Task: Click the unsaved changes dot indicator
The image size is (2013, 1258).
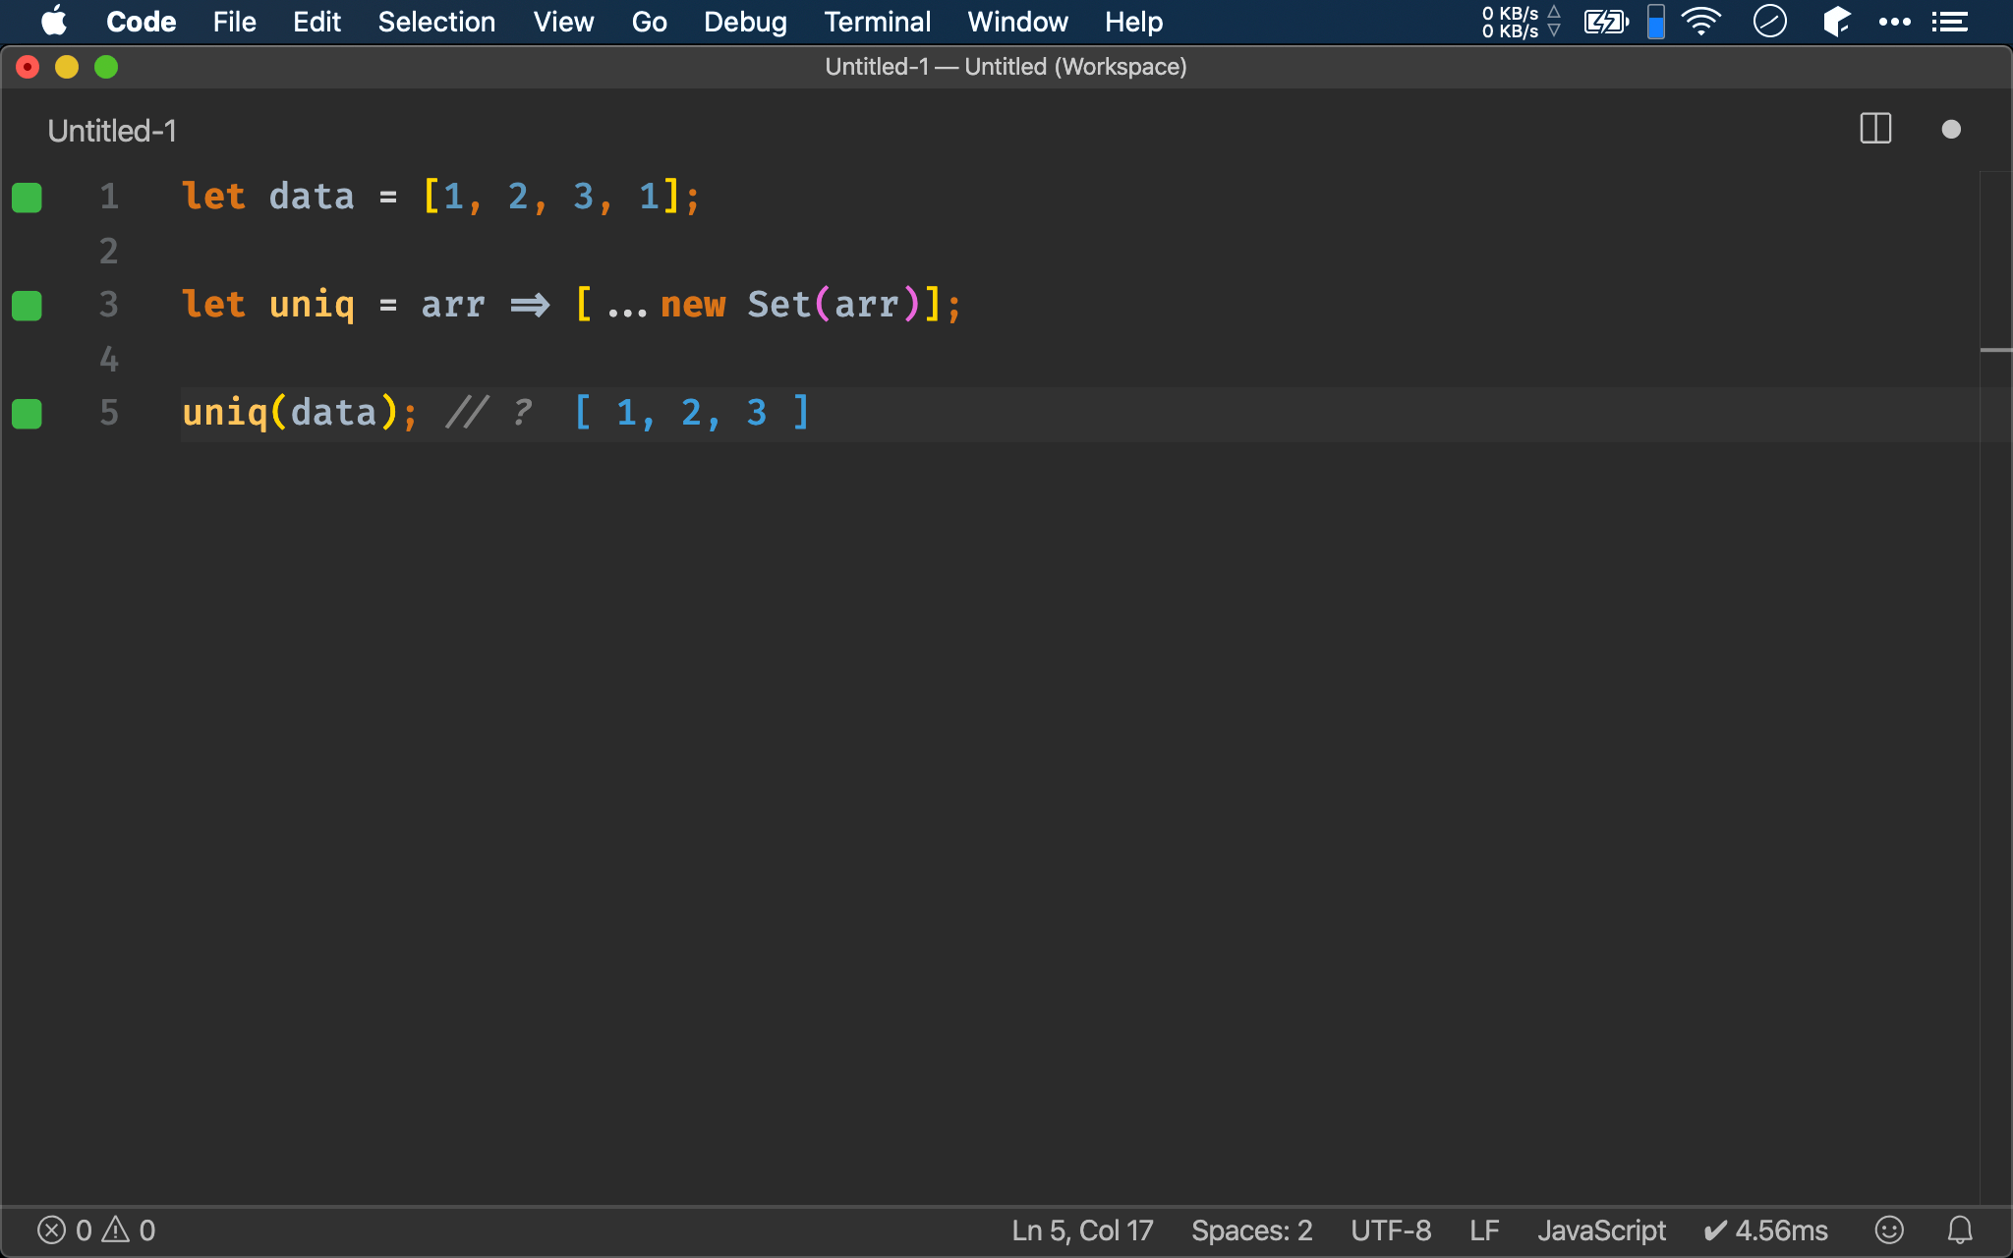Action: pyautogui.click(x=1951, y=129)
